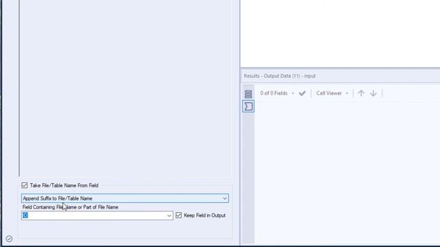Click the up arrow in Results toolbar
This screenshot has width=440, height=247.
361,93
